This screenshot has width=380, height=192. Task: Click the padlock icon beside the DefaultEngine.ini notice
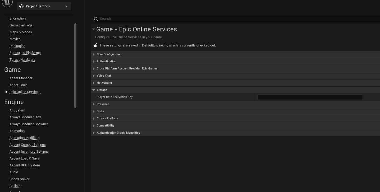(x=95, y=45)
